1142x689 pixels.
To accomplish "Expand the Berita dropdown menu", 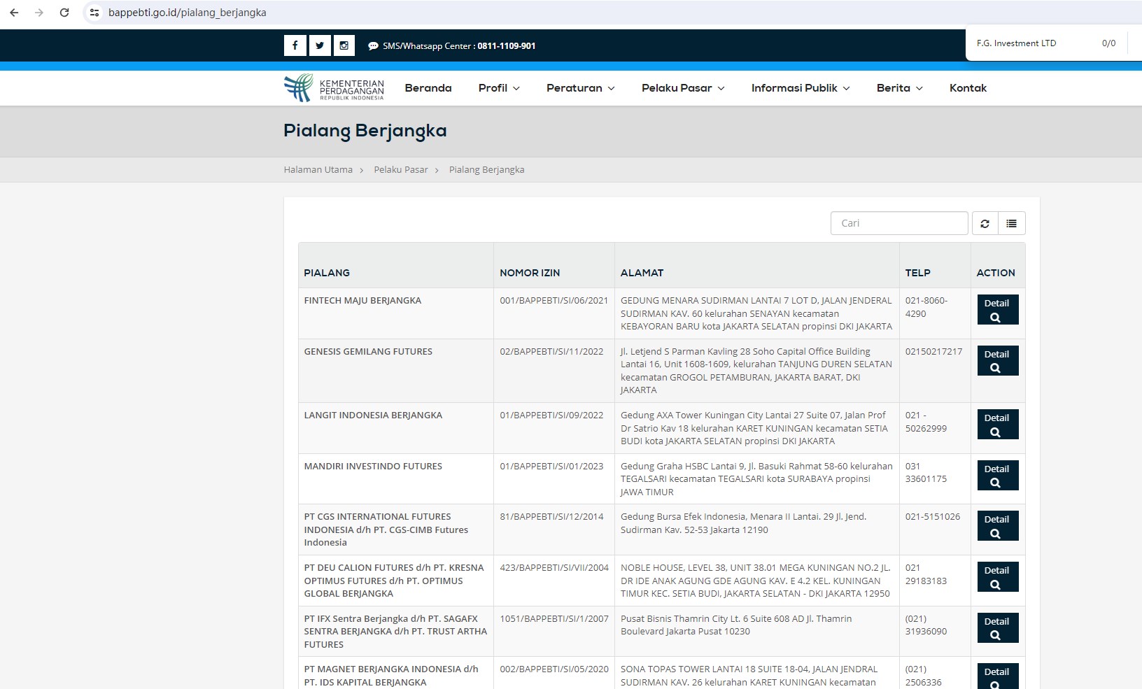I will (x=900, y=88).
